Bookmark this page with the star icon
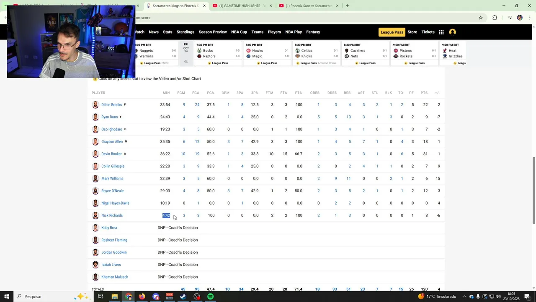This screenshot has height=302, width=536. coord(481,18)
